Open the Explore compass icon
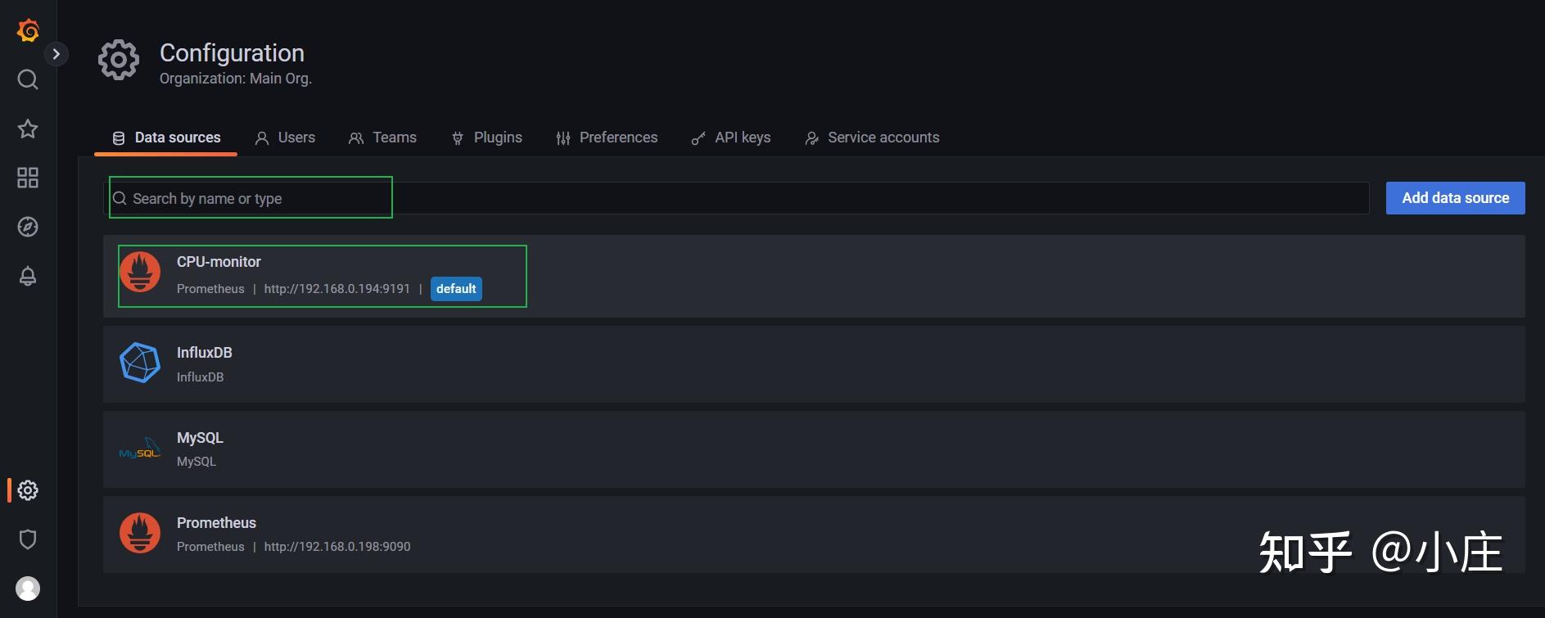The image size is (1545, 618). (28, 227)
